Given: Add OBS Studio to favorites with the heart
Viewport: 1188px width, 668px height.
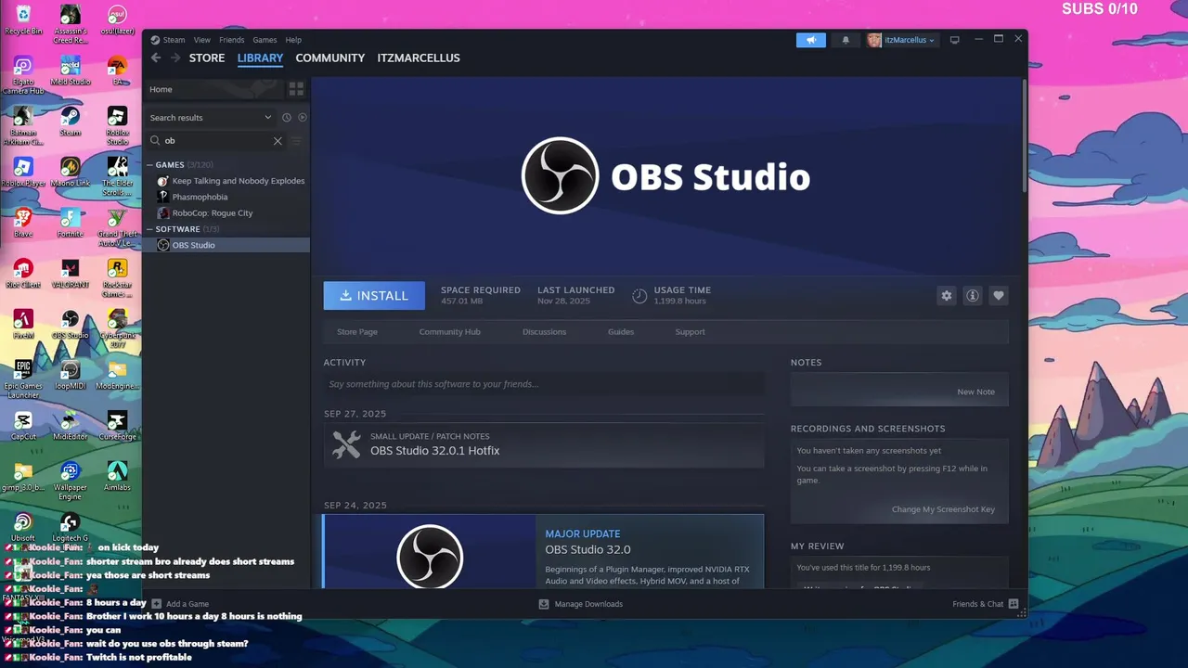Looking at the screenshot, I should 999,296.
